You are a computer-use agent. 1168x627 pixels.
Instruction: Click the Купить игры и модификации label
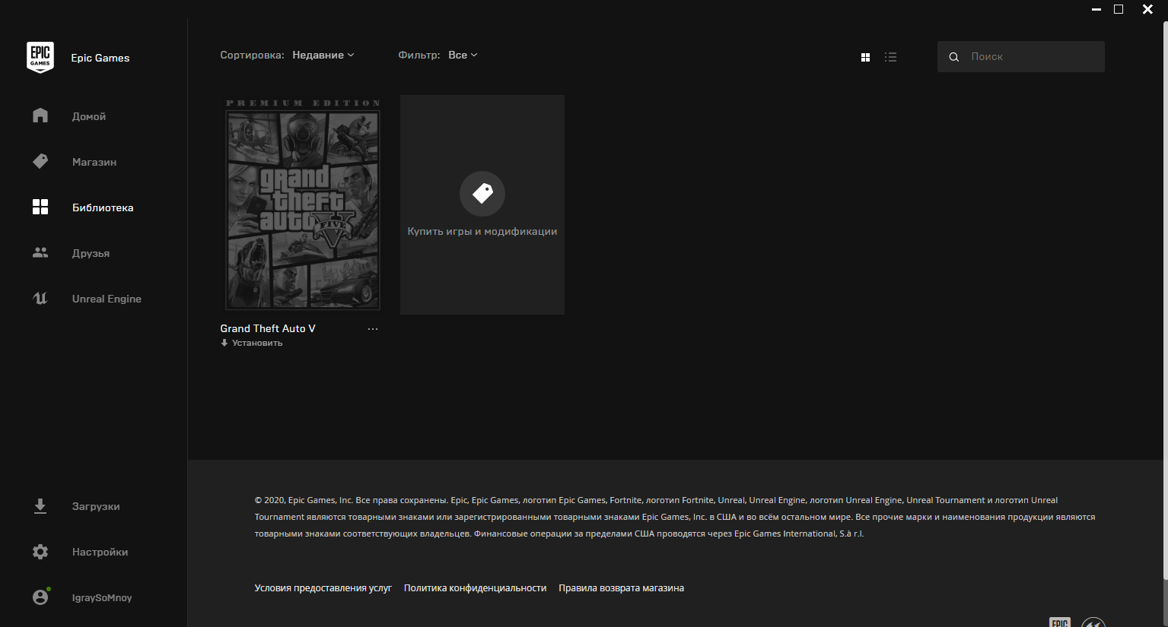(482, 231)
